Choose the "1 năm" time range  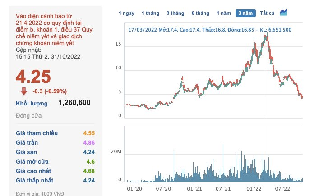tap(224, 13)
